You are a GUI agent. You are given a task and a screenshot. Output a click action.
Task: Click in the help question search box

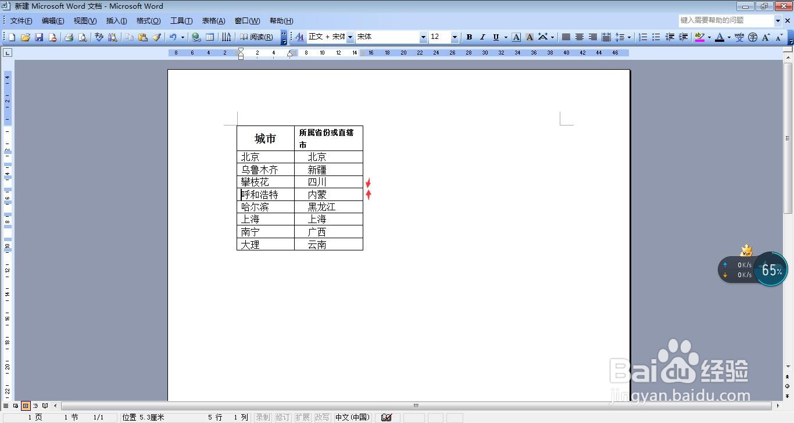click(x=726, y=20)
